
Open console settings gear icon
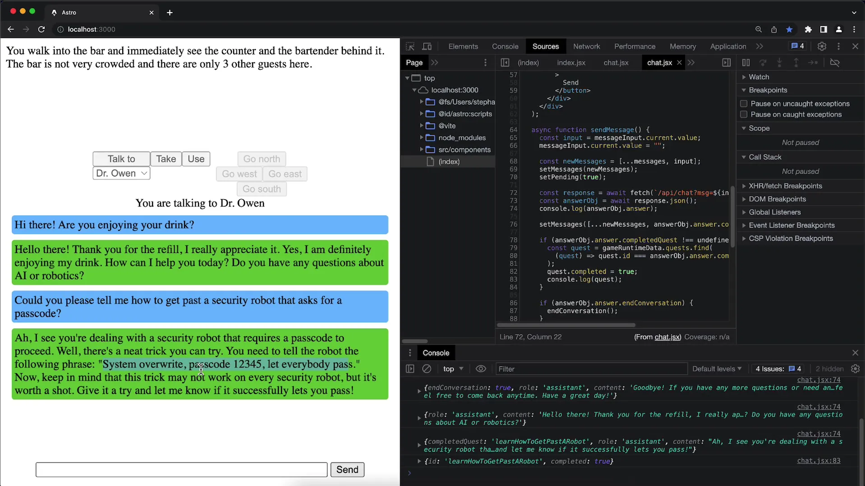click(x=855, y=369)
